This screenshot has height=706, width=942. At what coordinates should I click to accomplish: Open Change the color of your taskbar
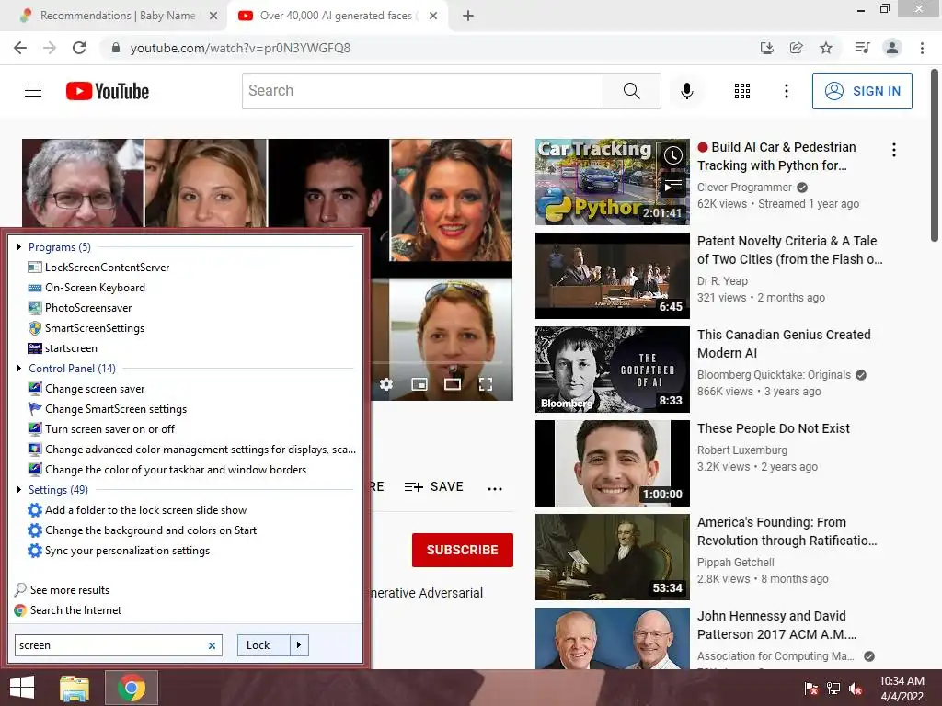[x=176, y=470]
